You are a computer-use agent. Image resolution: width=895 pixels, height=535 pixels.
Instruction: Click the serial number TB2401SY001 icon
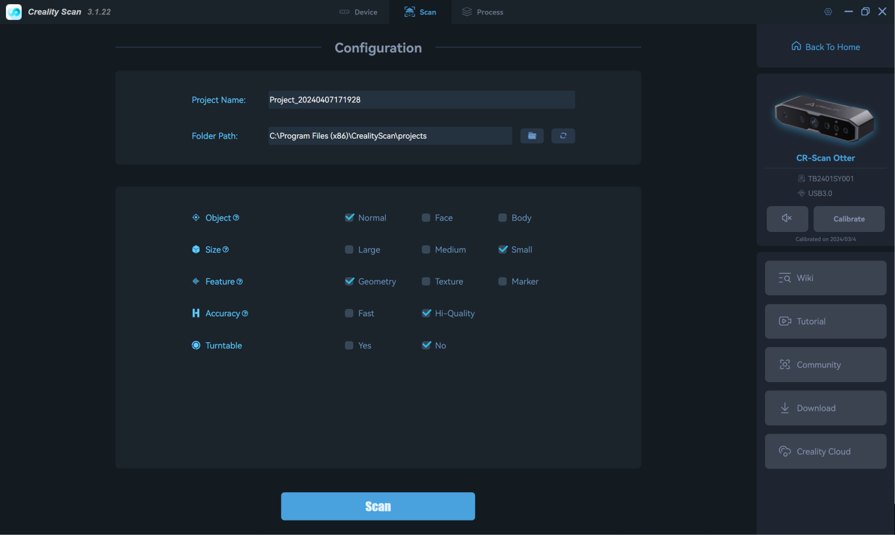click(x=801, y=178)
